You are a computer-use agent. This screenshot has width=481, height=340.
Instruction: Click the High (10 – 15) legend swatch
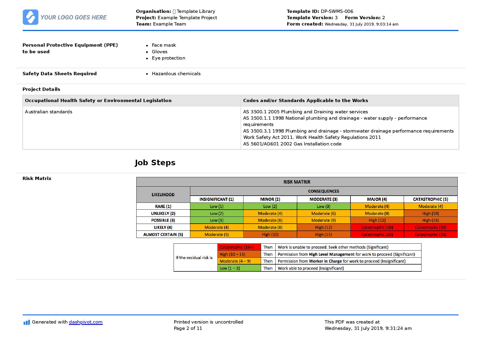pyautogui.click(x=239, y=254)
